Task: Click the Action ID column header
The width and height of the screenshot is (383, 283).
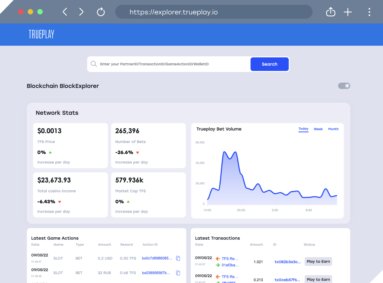Action: [150, 245]
